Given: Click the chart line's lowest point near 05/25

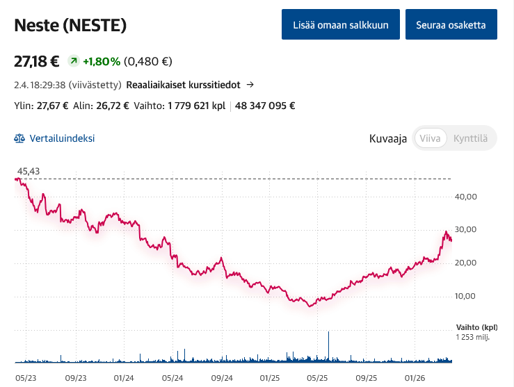Looking at the screenshot, I should click(311, 305).
